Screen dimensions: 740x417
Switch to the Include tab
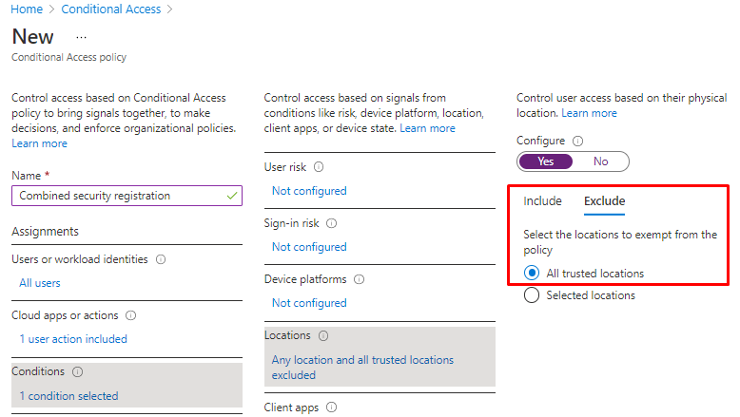[542, 201]
